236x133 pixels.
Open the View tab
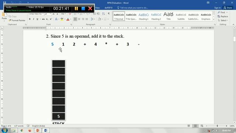97,8
